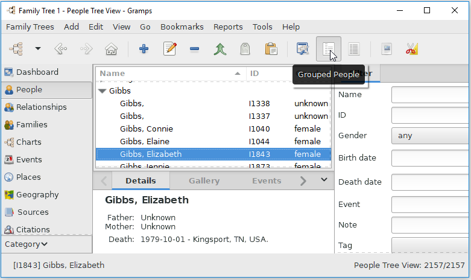This screenshot has width=471, height=280.
Task: Open the View menu
Action: click(x=121, y=27)
